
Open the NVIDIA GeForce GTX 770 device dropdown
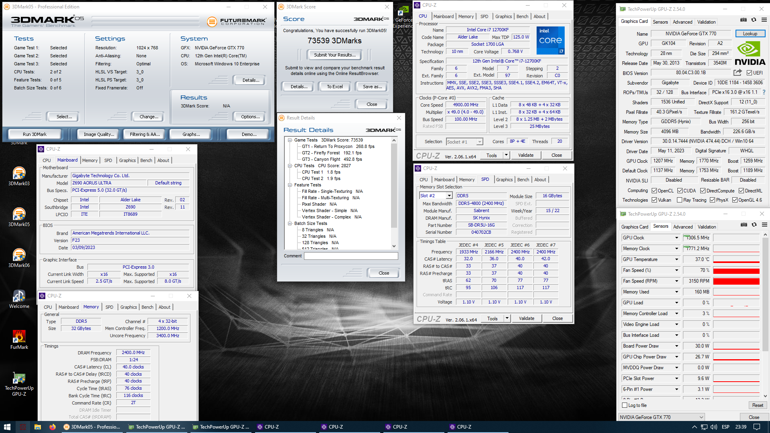[x=661, y=417]
